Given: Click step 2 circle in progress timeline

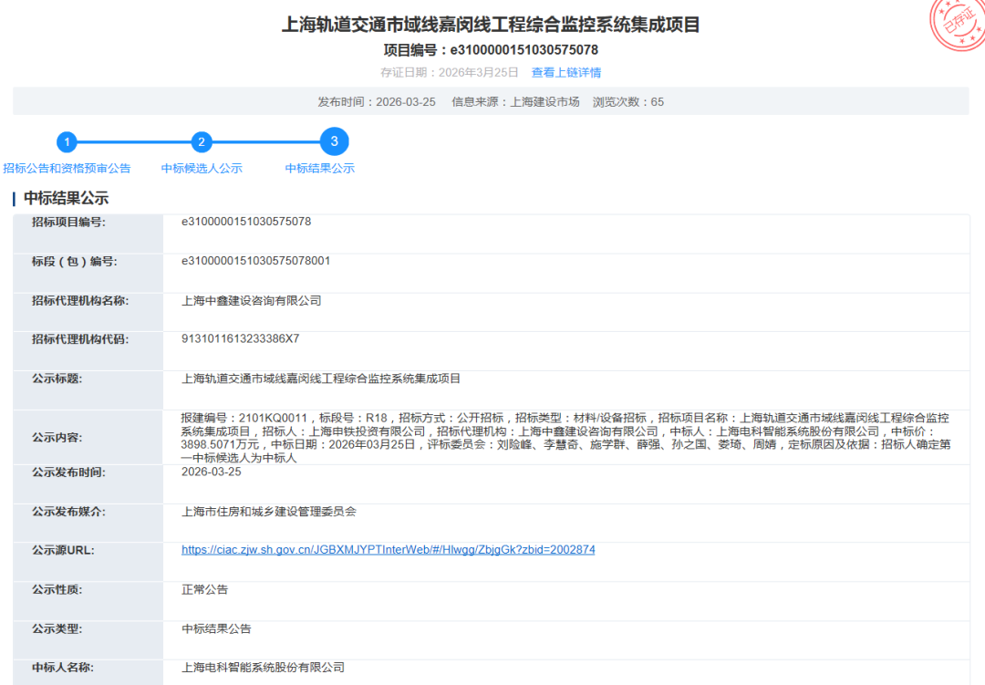Looking at the screenshot, I should click(x=201, y=142).
